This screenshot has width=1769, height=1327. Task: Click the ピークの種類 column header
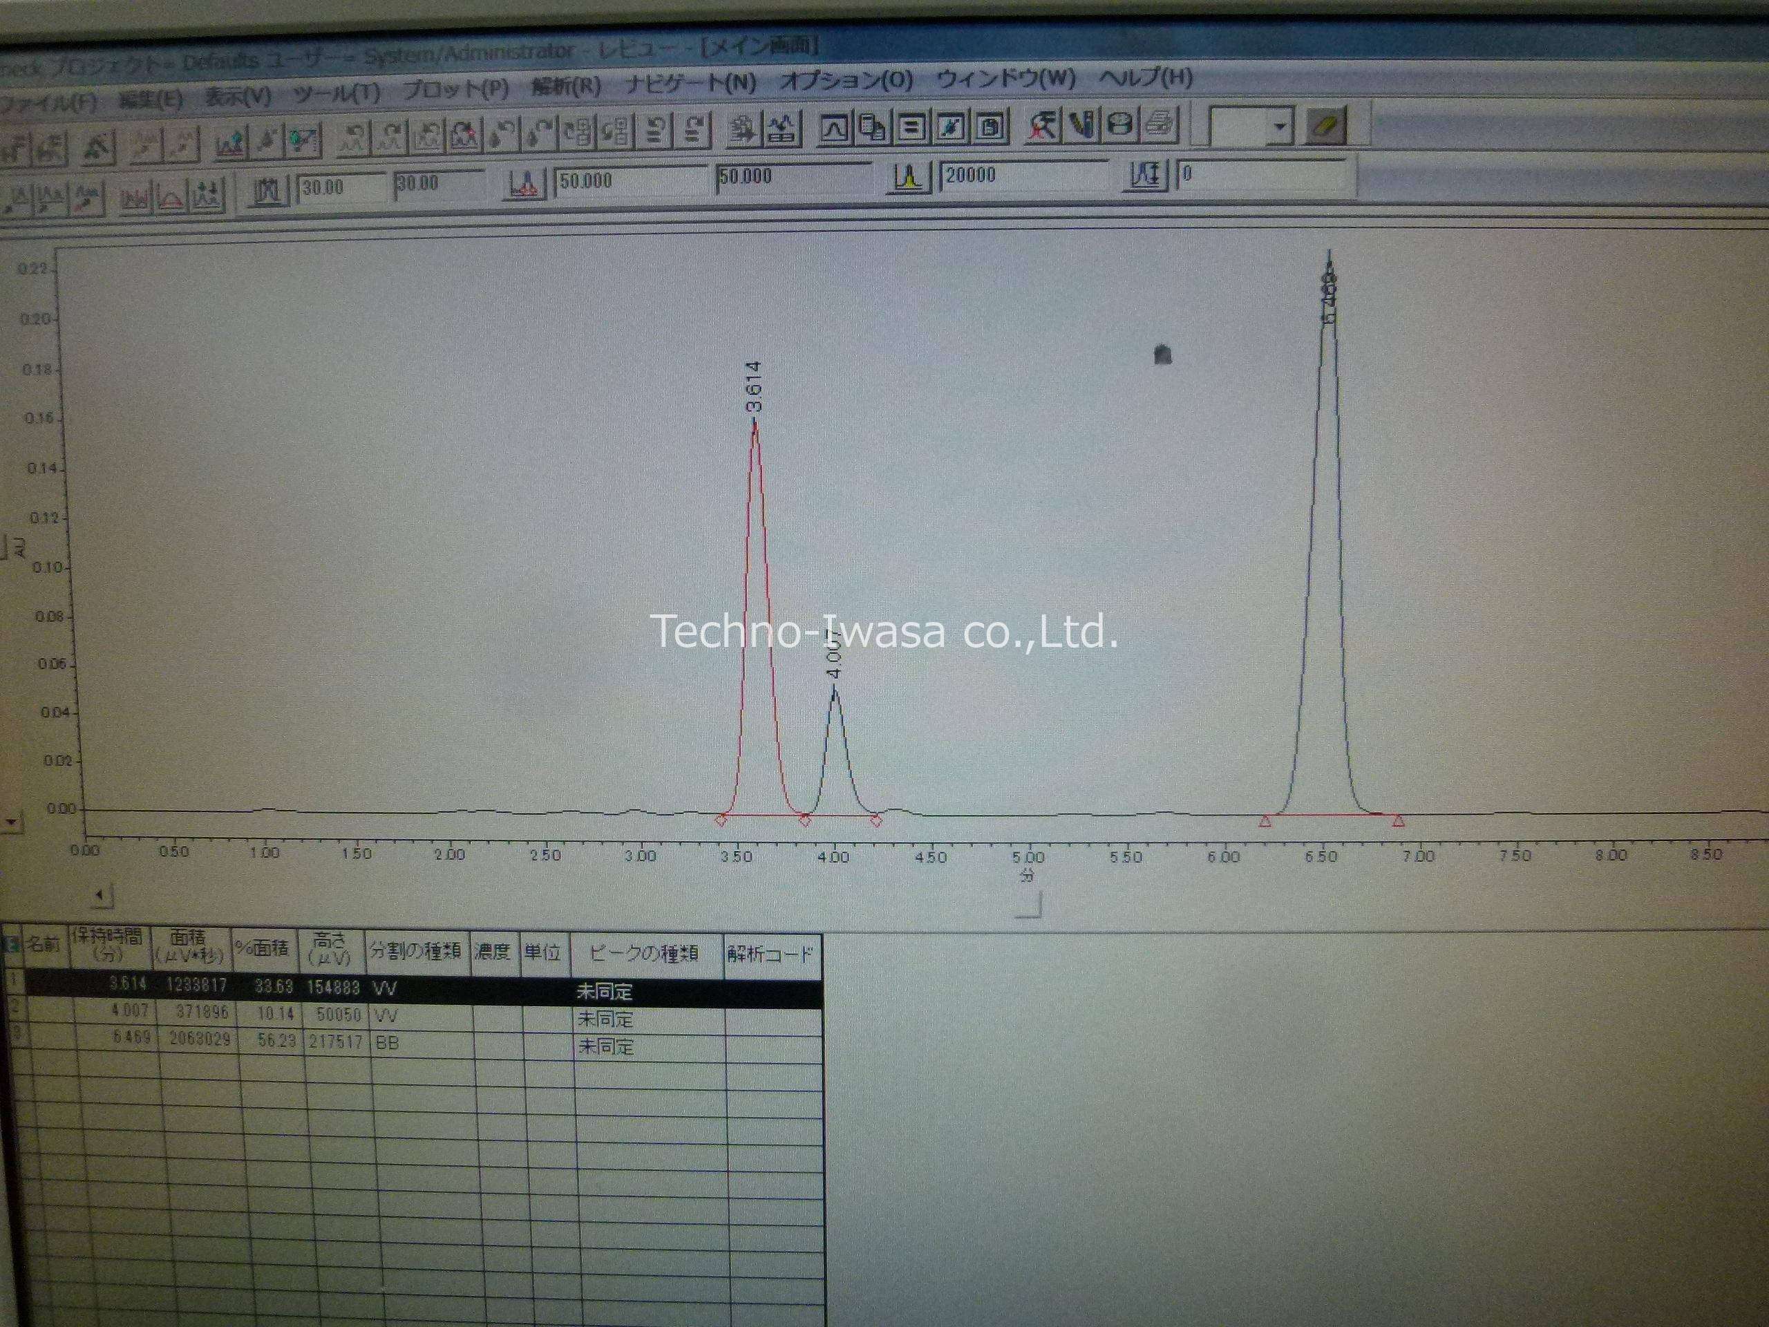[x=644, y=952]
